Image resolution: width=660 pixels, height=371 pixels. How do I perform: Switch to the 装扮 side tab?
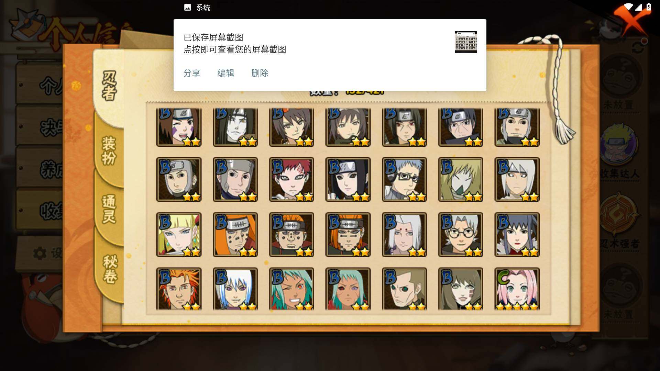pyautogui.click(x=109, y=151)
